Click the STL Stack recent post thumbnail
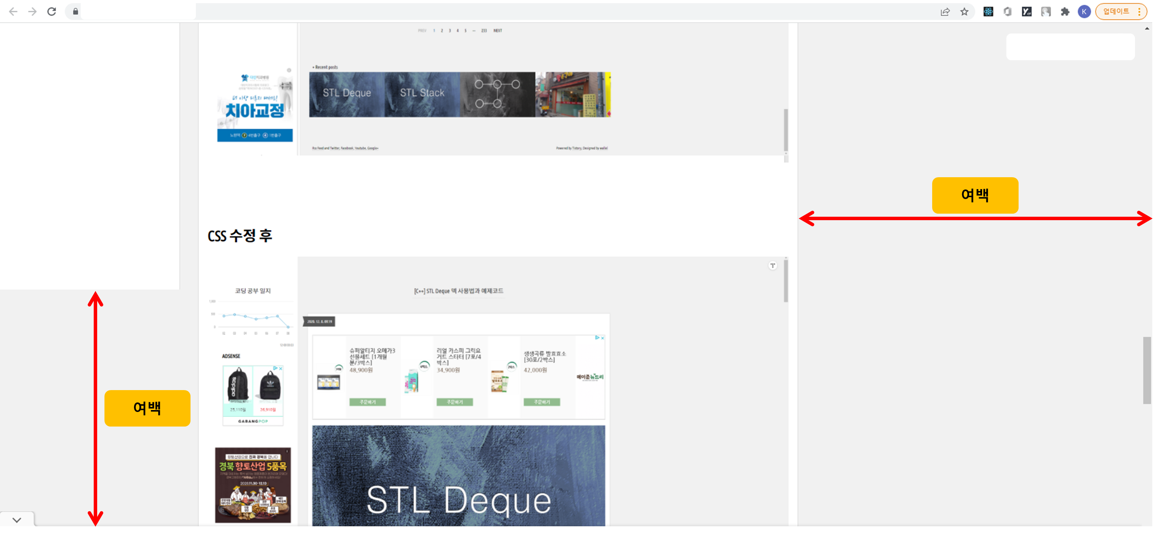The width and height of the screenshot is (1168, 542). coord(422,94)
